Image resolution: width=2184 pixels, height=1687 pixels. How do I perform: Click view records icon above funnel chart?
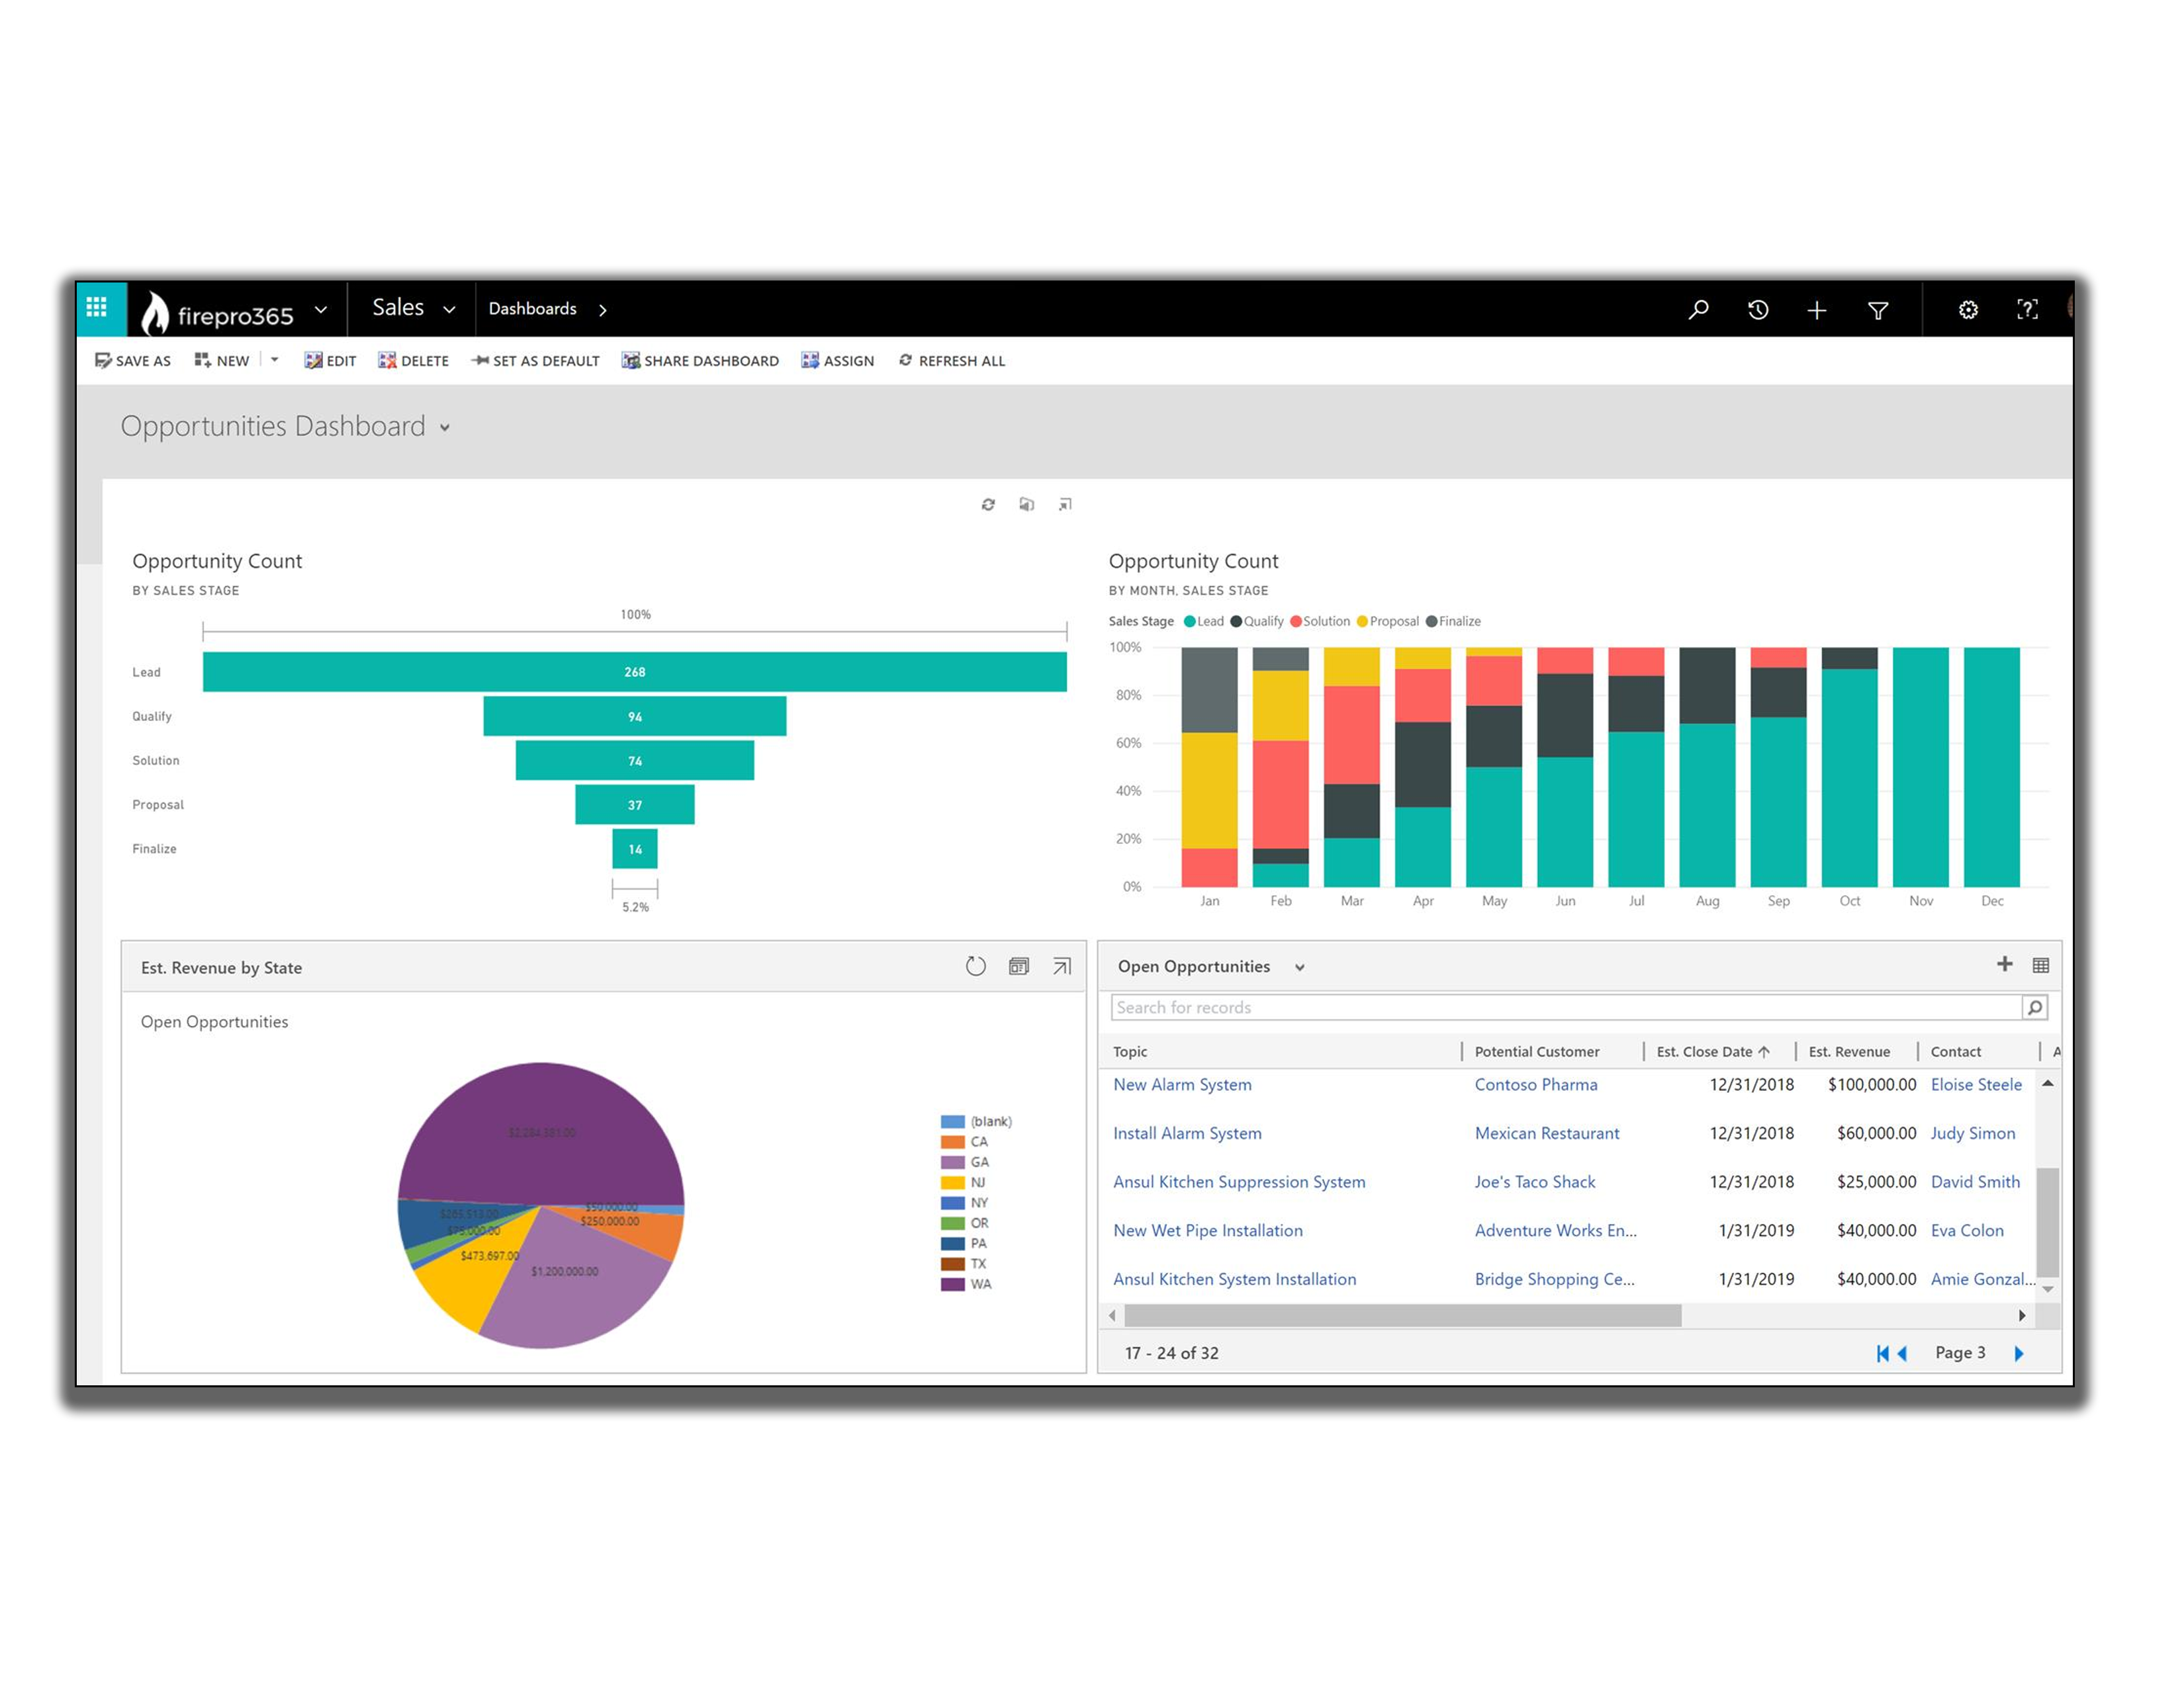(x=1026, y=505)
